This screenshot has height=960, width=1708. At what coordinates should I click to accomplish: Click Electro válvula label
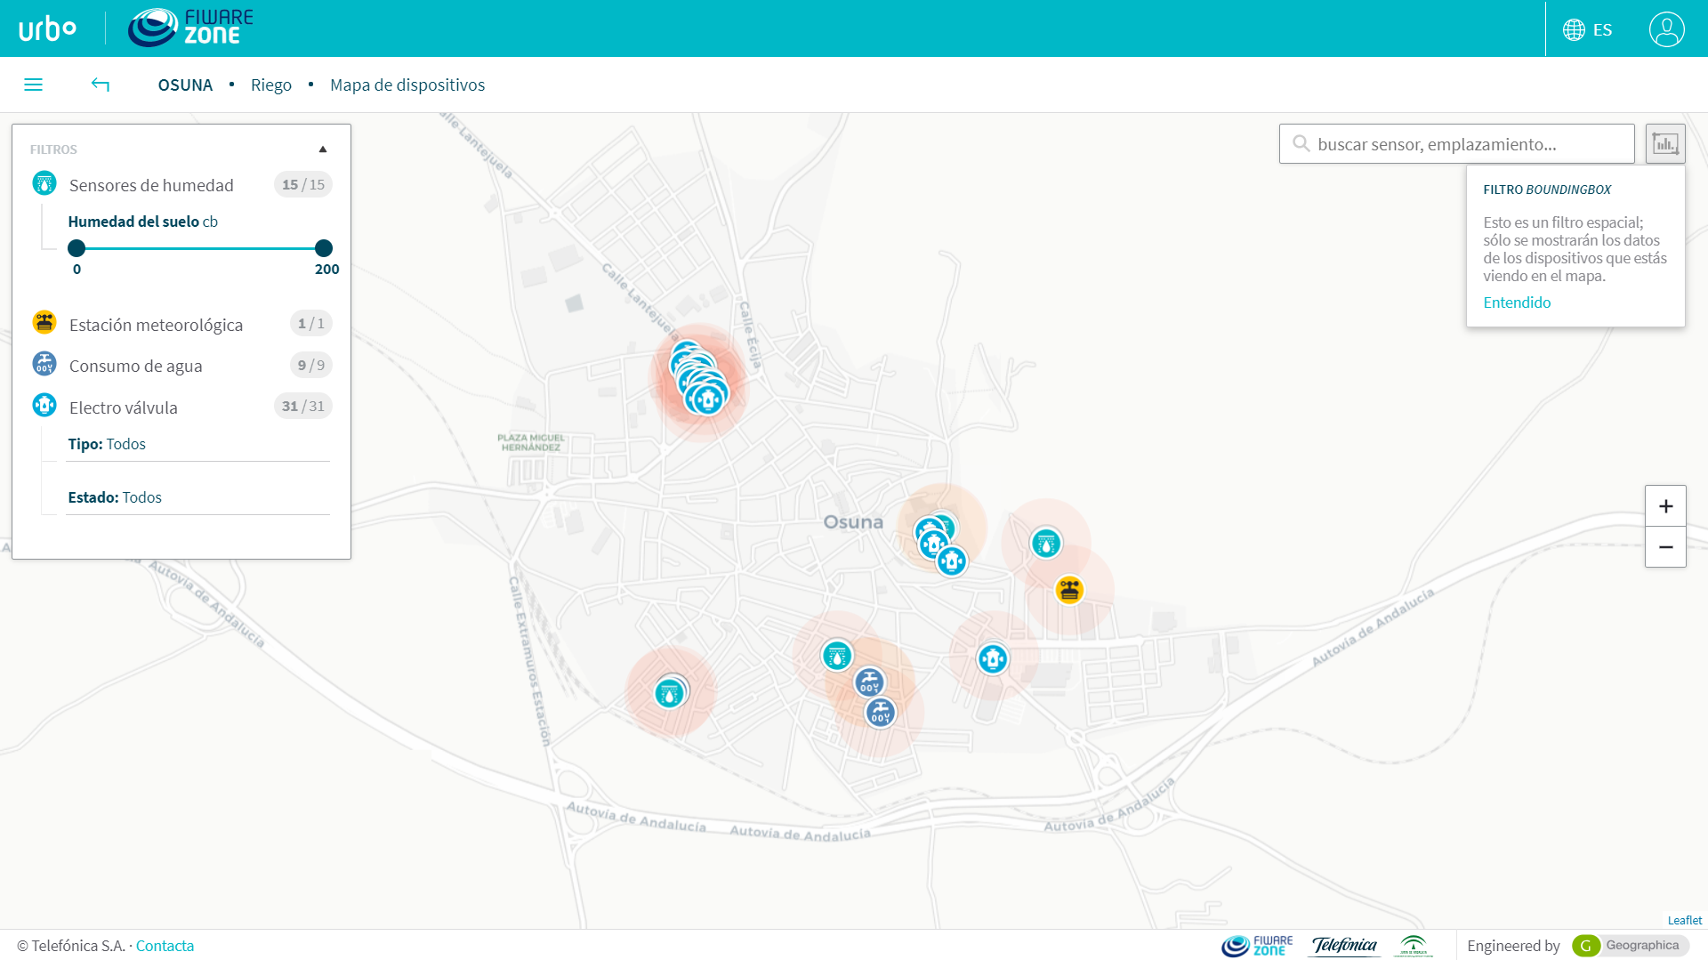123,407
